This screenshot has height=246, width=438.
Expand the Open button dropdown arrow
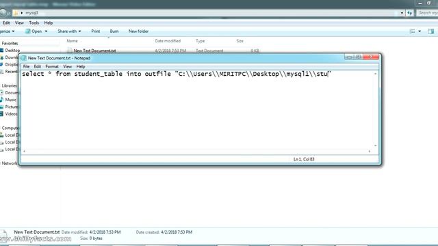[x=46, y=31]
